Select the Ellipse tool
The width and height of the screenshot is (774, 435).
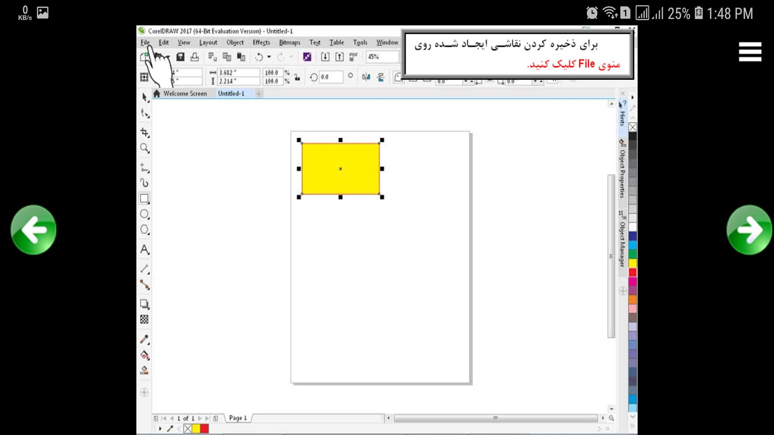click(x=144, y=214)
